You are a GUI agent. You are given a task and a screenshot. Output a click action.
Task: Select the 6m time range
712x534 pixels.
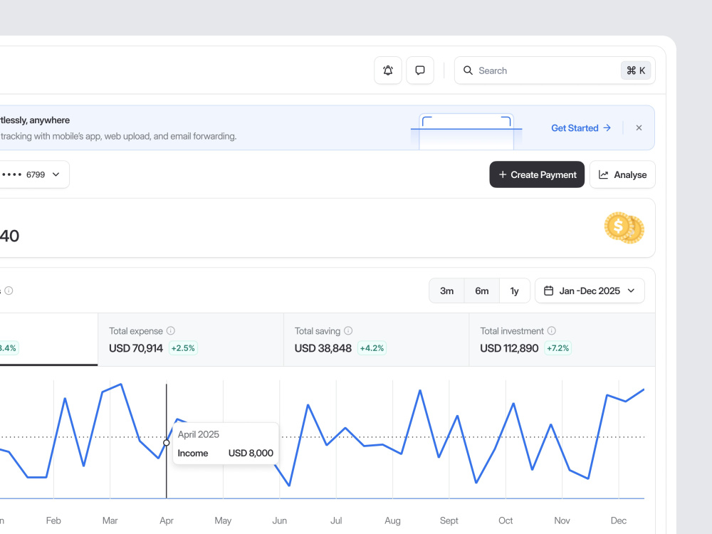tap(482, 290)
